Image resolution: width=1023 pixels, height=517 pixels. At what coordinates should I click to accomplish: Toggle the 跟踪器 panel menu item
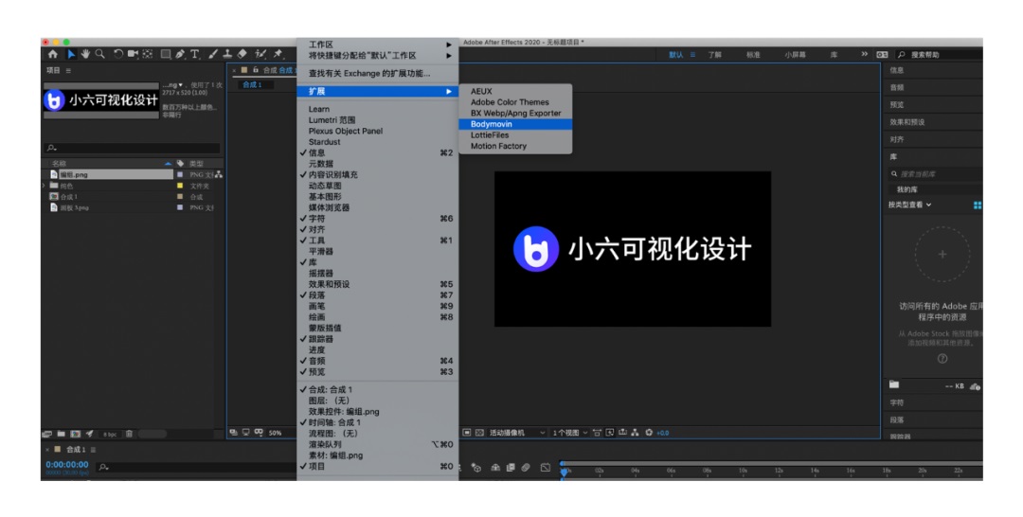(x=378, y=339)
